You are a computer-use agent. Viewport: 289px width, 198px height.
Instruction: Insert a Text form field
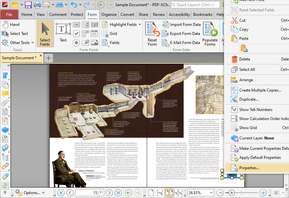63,33
